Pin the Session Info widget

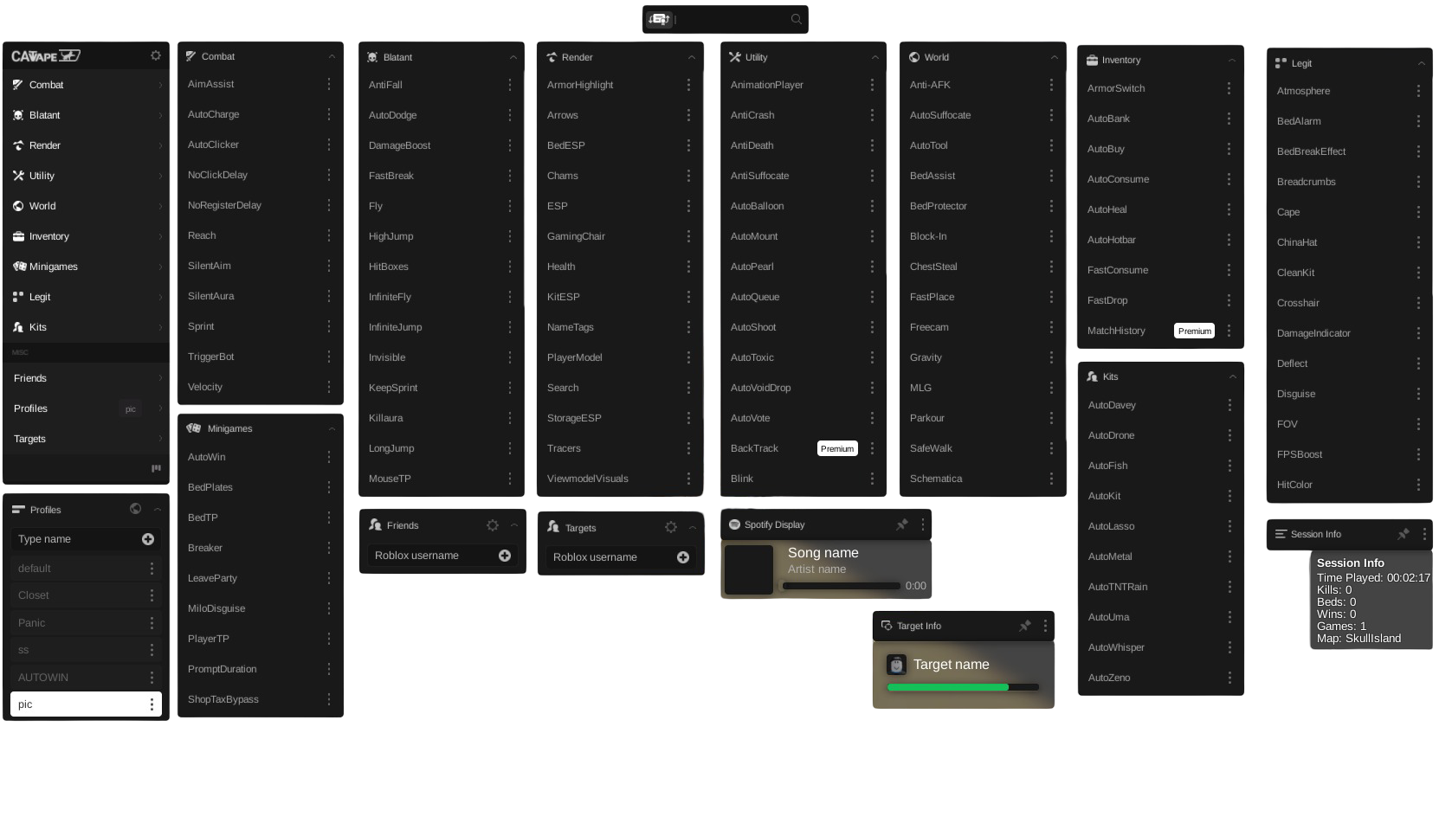1404,534
